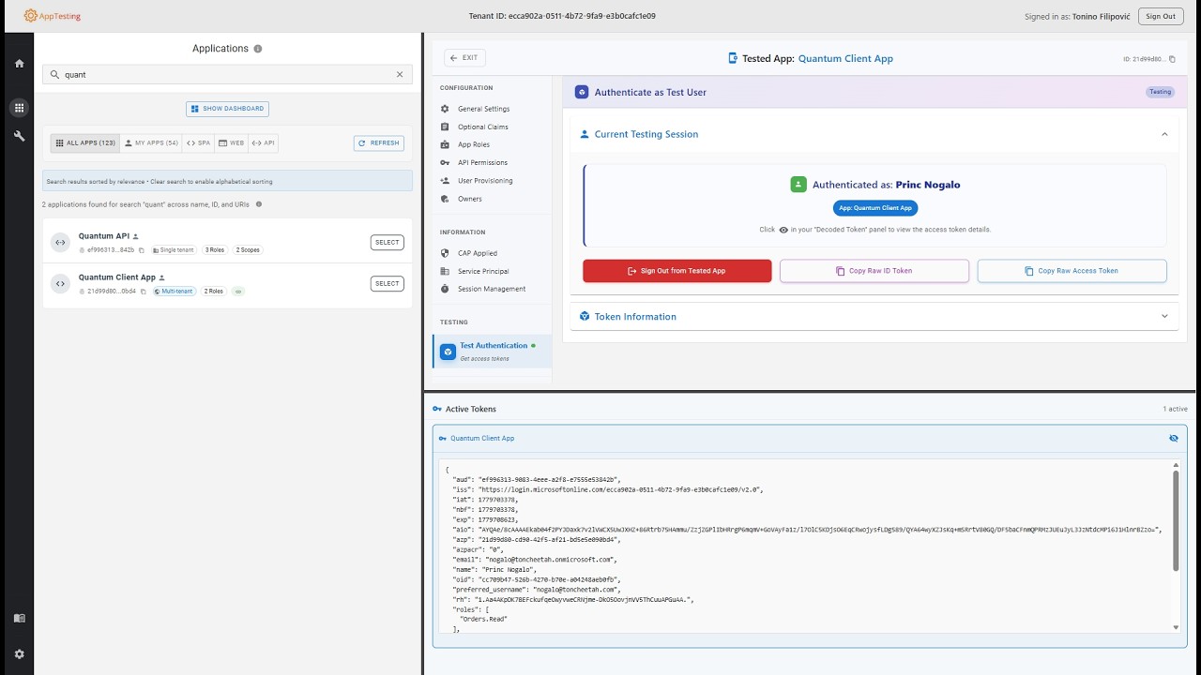Click the Tenant ID text in top bar

click(562, 16)
